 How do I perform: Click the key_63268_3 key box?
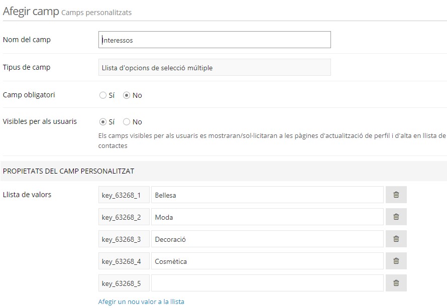tap(124, 239)
